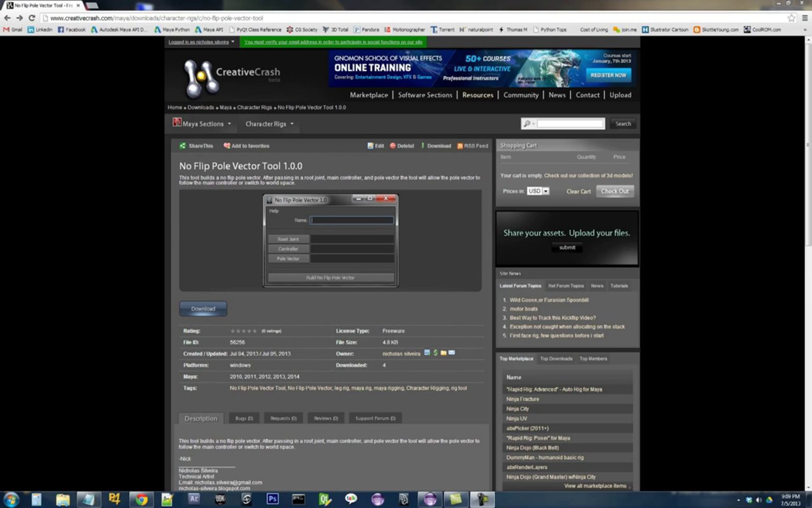Click the orange RSS Feed icon
The width and height of the screenshot is (812, 508).
coord(460,146)
